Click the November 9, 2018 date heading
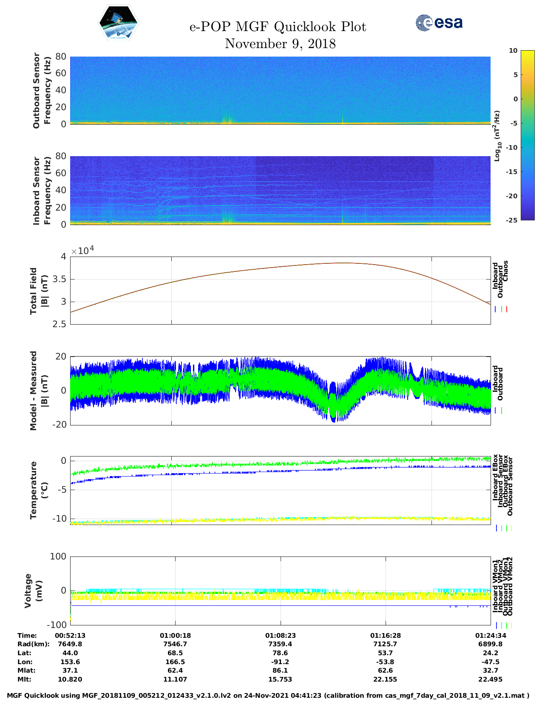This screenshot has height=702, width=542. [280, 44]
